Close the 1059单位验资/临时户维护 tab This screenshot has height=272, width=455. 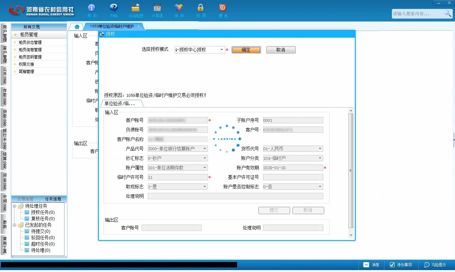138,26
